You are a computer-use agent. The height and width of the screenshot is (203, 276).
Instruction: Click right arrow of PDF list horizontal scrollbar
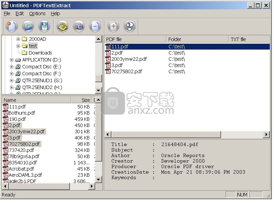click(x=267, y=135)
